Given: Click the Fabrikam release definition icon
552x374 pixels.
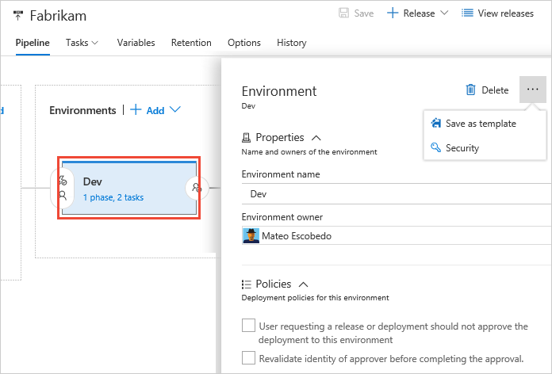Looking at the screenshot, I should [x=18, y=16].
